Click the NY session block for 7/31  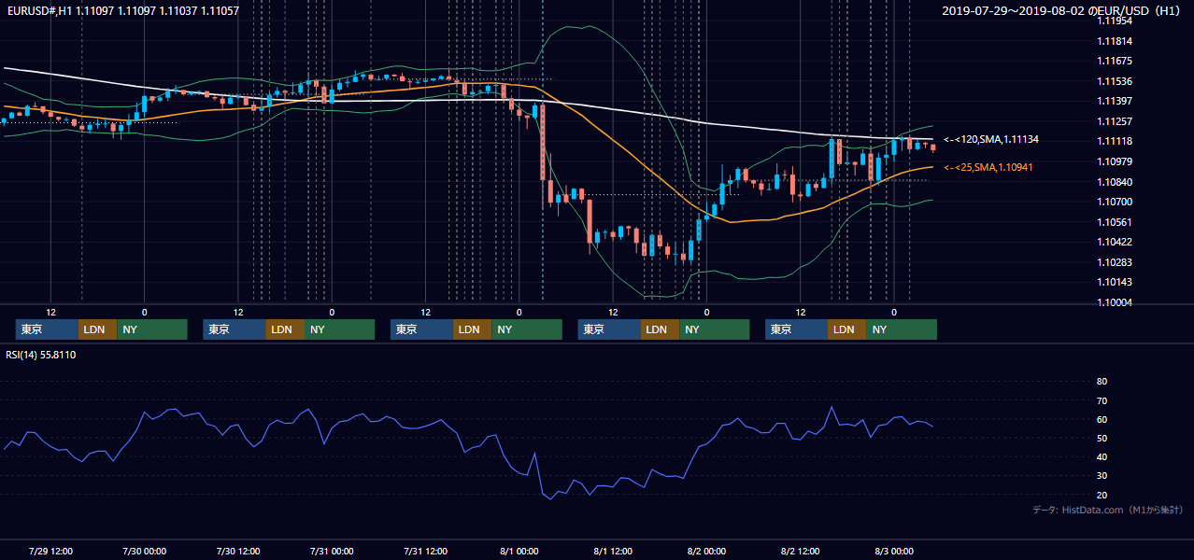click(x=527, y=329)
